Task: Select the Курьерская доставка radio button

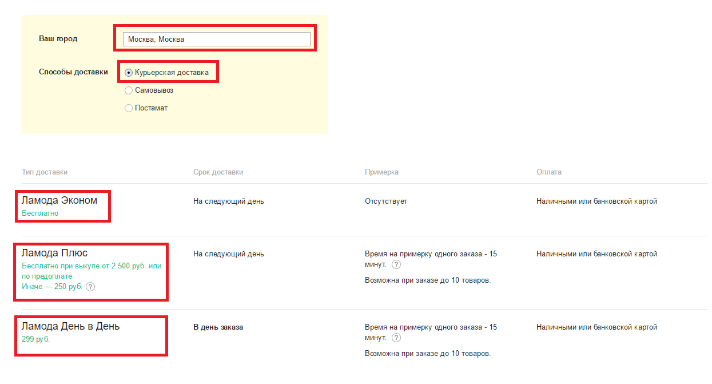Action: tap(129, 73)
